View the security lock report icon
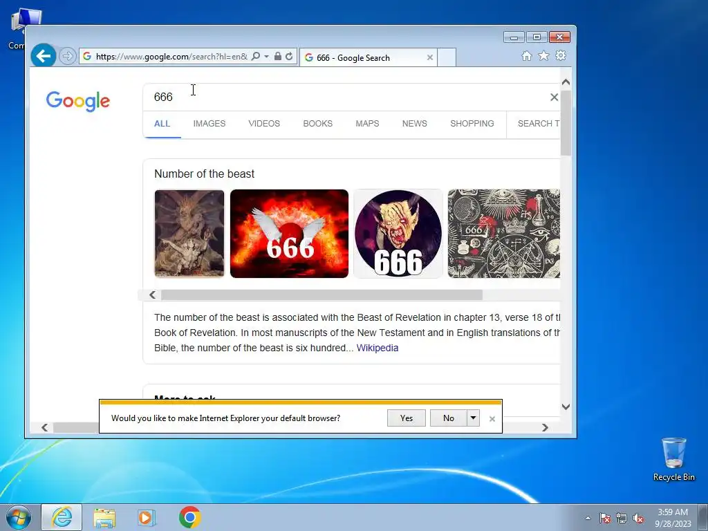 pos(278,56)
